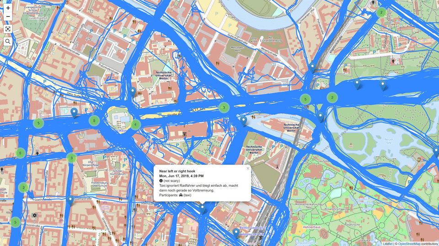Screen dimensions: 439x246
Task: Click the fullscreen view control icon
Action: click(8, 29)
